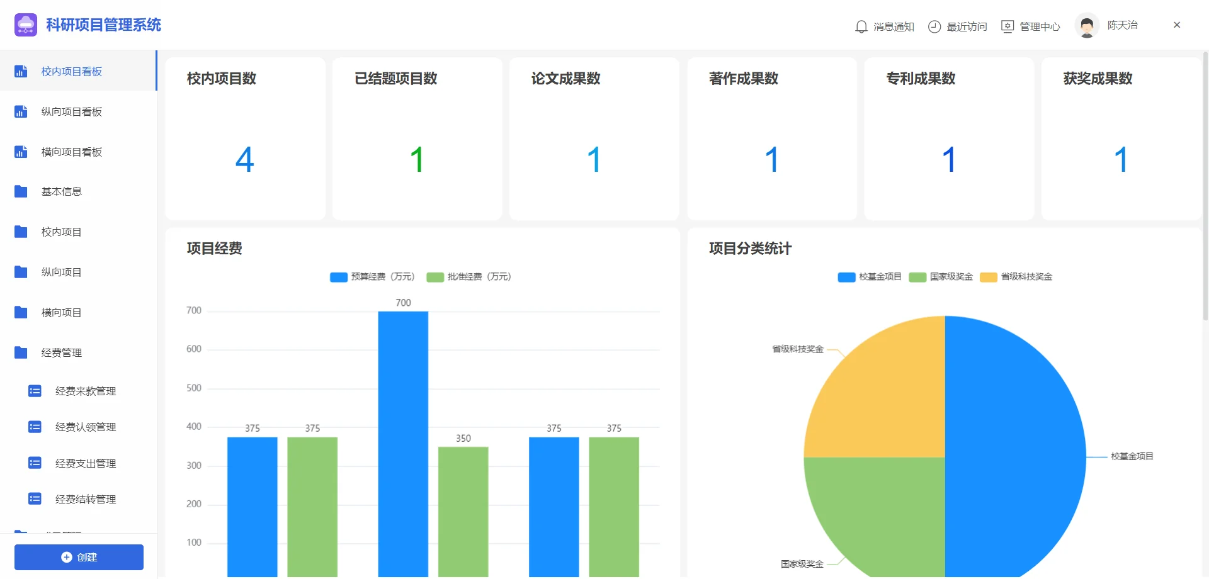Click the page vertical scrollbar

[x=1205, y=186]
